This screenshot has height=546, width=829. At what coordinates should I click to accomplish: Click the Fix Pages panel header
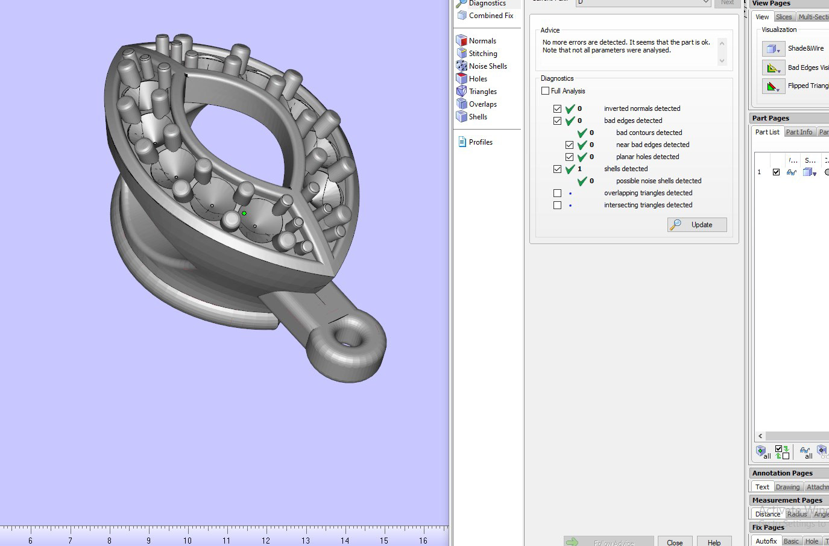pyautogui.click(x=790, y=527)
